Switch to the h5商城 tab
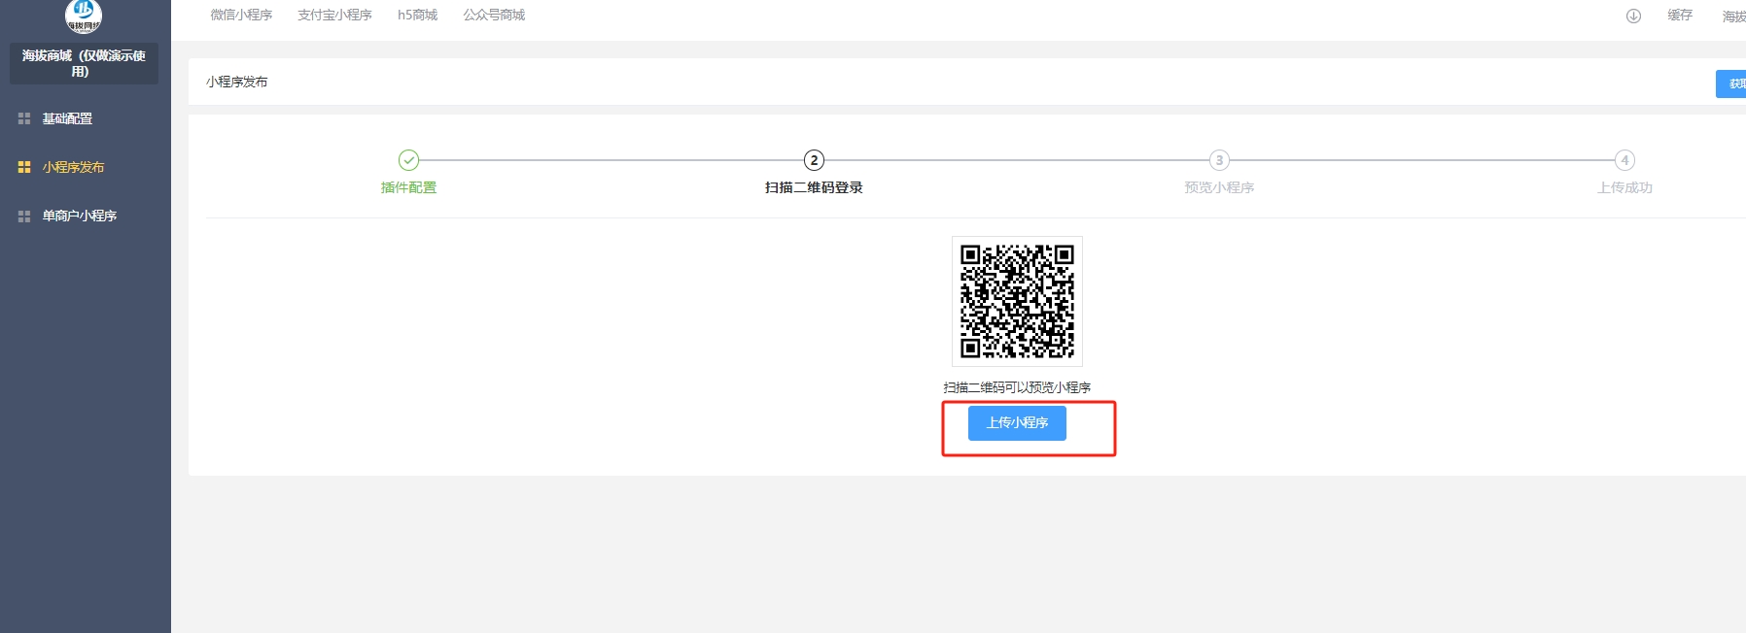Screen dimensions: 1746x633 [x=417, y=16]
